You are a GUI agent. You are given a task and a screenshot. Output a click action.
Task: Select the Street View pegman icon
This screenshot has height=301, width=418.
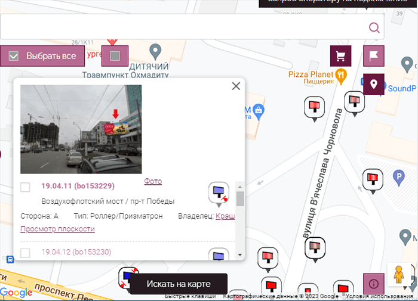[x=399, y=274]
